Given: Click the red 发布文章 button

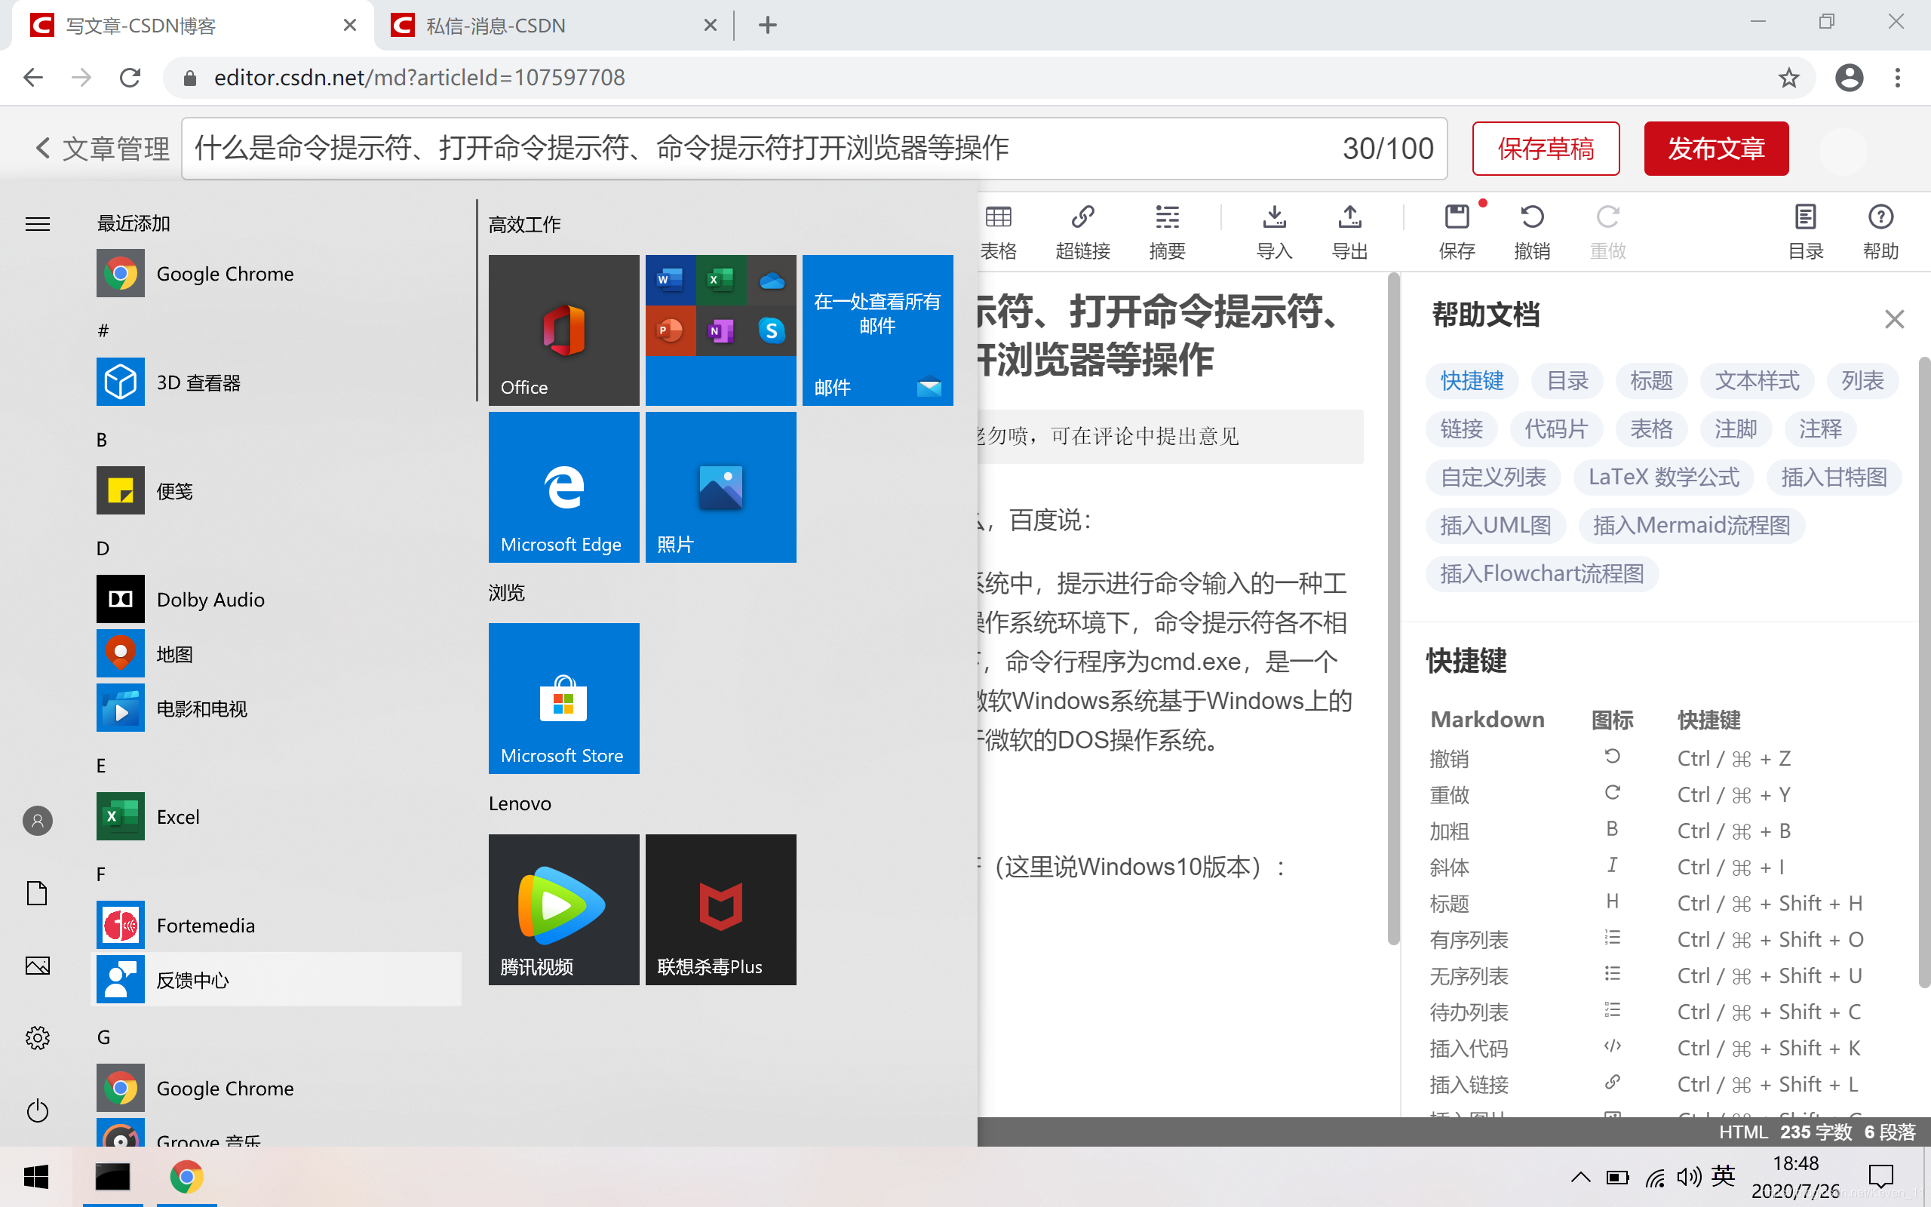Looking at the screenshot, I should pos(1715,149).
